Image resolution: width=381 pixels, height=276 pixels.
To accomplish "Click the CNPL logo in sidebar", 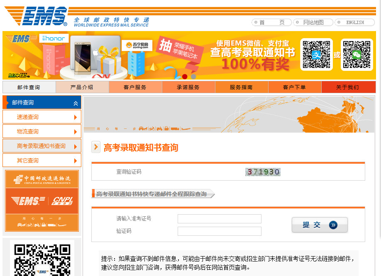I will [62, 201].
